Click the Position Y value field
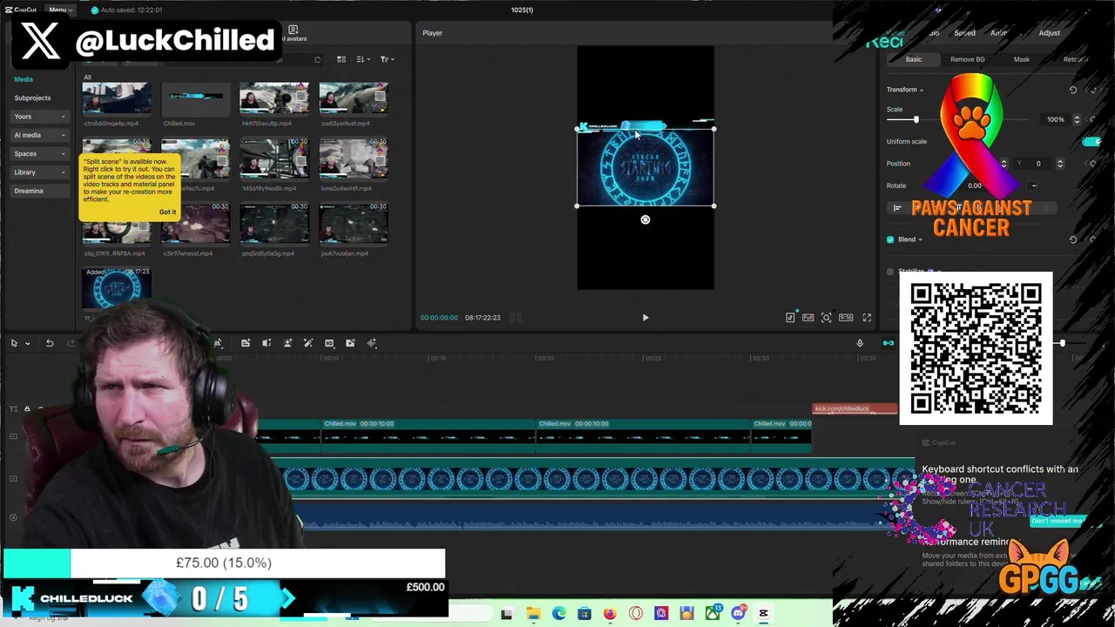Viewport: 1115px width, 627px height. (x=1037, y=164)
